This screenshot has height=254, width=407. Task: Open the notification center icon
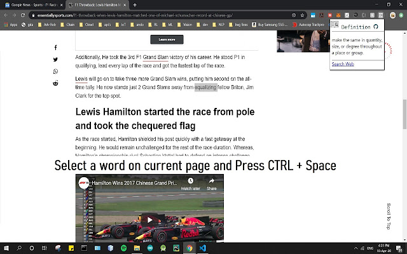pos(399,248)
